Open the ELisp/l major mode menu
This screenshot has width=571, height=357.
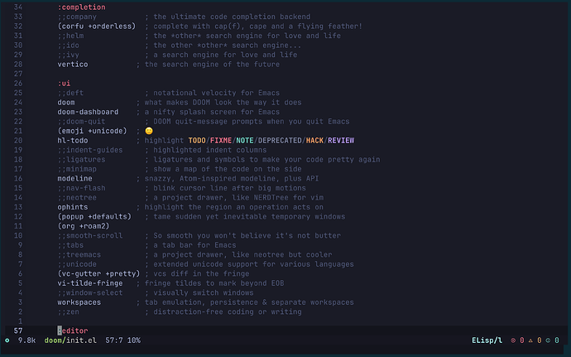(x=487, y=340)
